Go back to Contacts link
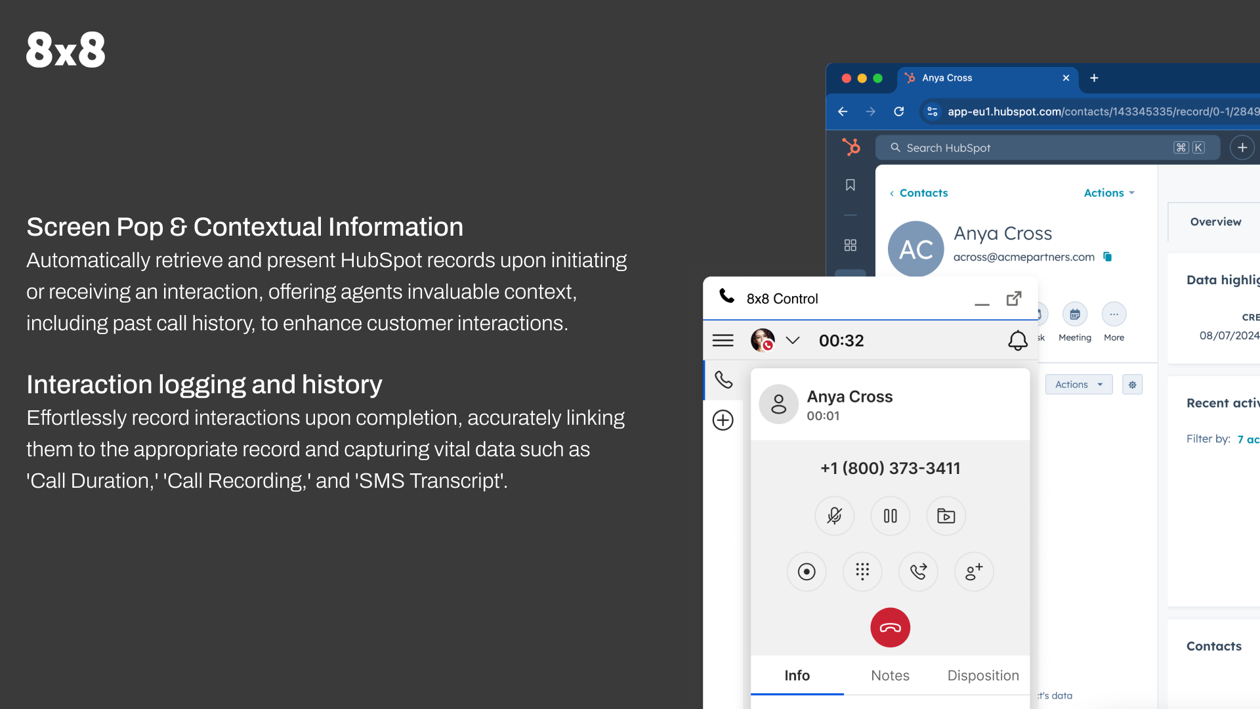 click(x=919, y=193)
